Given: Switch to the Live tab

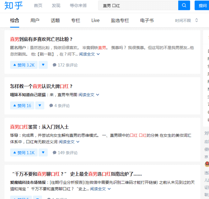Looking at the screenshot, I should click(95, 20).
